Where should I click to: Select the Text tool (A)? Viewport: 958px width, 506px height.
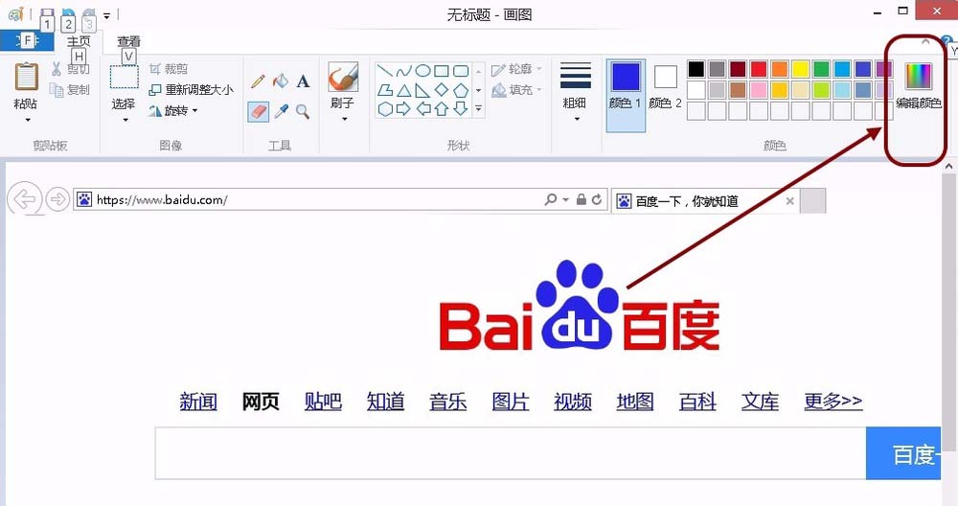(x=303, y=80)
